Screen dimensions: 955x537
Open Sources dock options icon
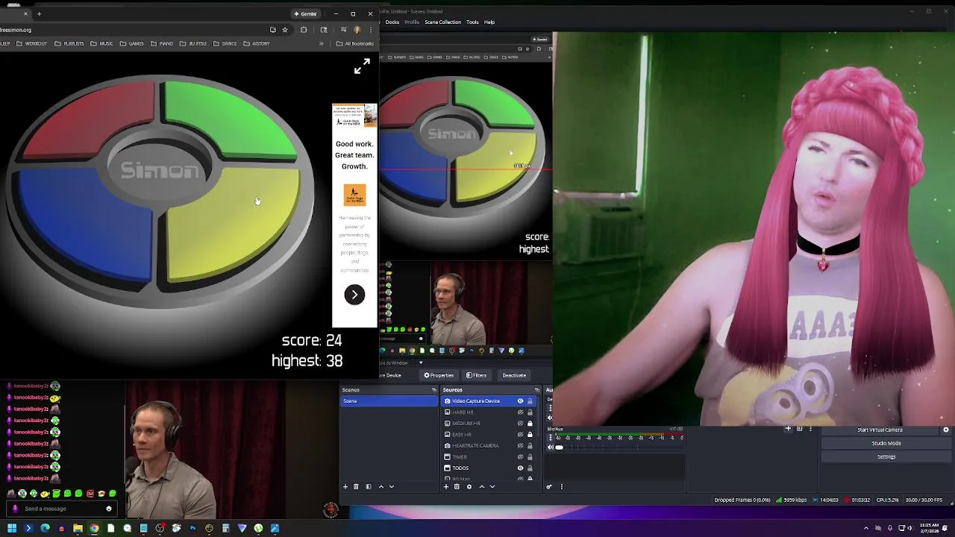coord(536,390)
